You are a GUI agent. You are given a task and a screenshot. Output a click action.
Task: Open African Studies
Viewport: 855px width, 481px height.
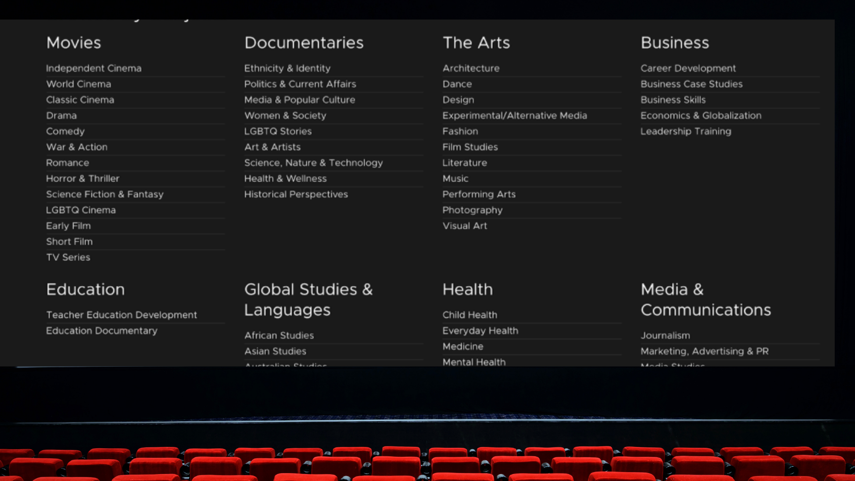click(x=279, y=336)
